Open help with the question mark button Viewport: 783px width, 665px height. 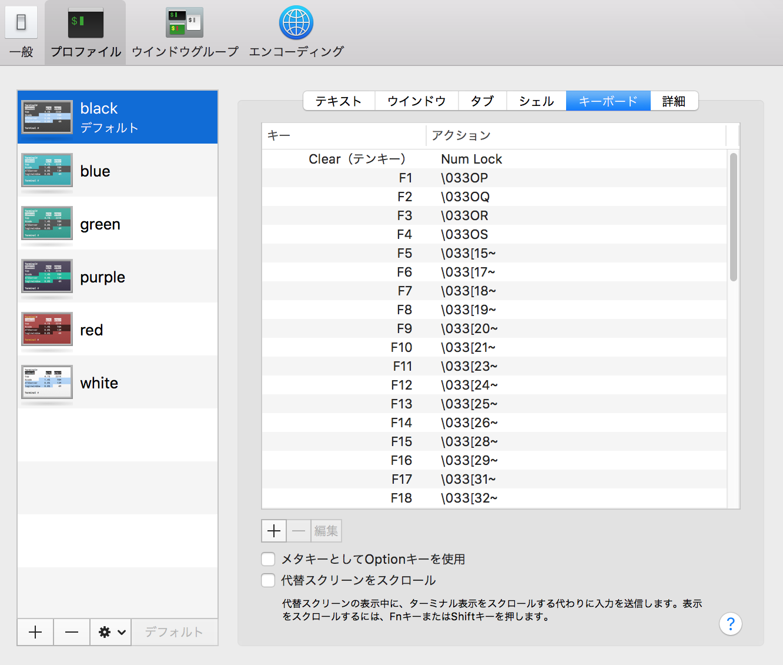(731, 624)
